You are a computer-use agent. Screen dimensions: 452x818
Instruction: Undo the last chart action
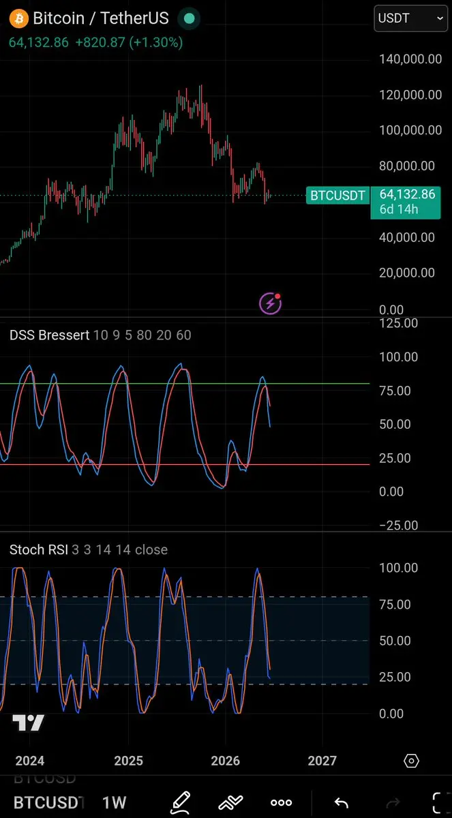click(342, 802)
